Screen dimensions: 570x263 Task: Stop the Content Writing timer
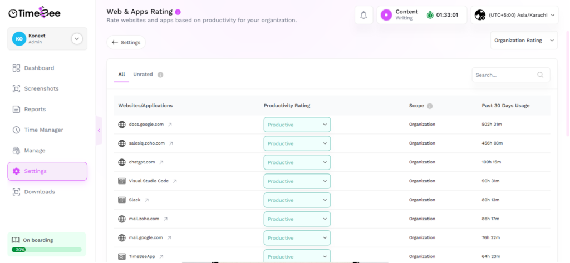[386, 15]
